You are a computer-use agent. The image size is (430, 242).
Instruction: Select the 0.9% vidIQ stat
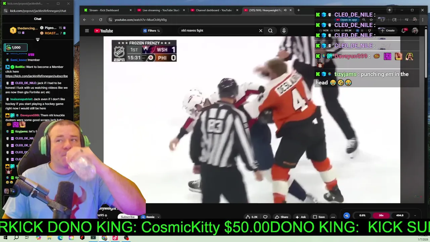[x=362, y=215]
